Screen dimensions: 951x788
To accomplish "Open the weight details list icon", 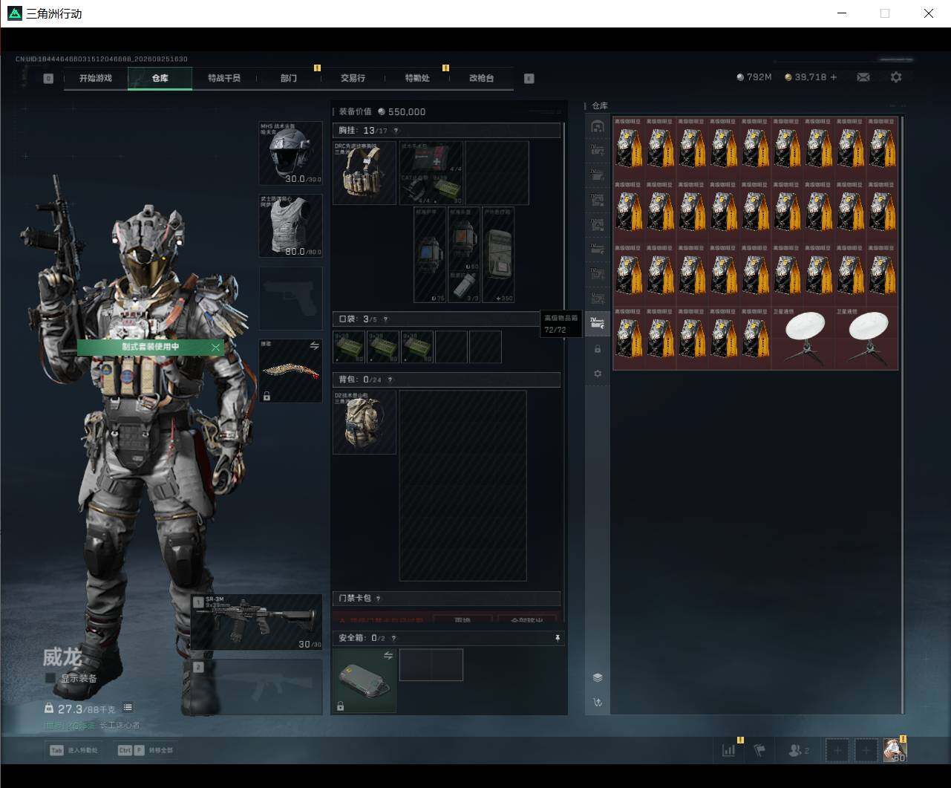I will [128, 708].
